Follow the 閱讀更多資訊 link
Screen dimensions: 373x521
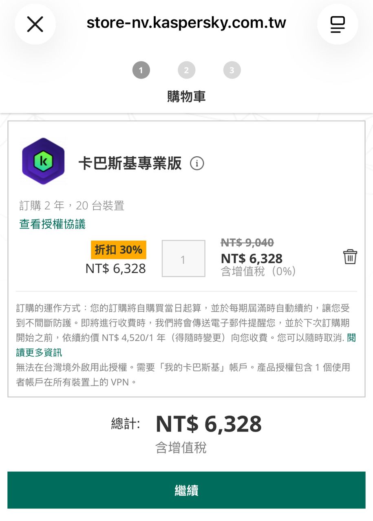(39, 352)
